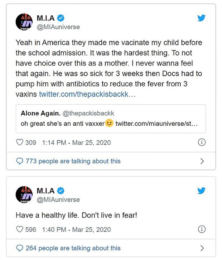Open the twitter.com/thepackisbackk link
Screen dimensions: 222x260
87,94
